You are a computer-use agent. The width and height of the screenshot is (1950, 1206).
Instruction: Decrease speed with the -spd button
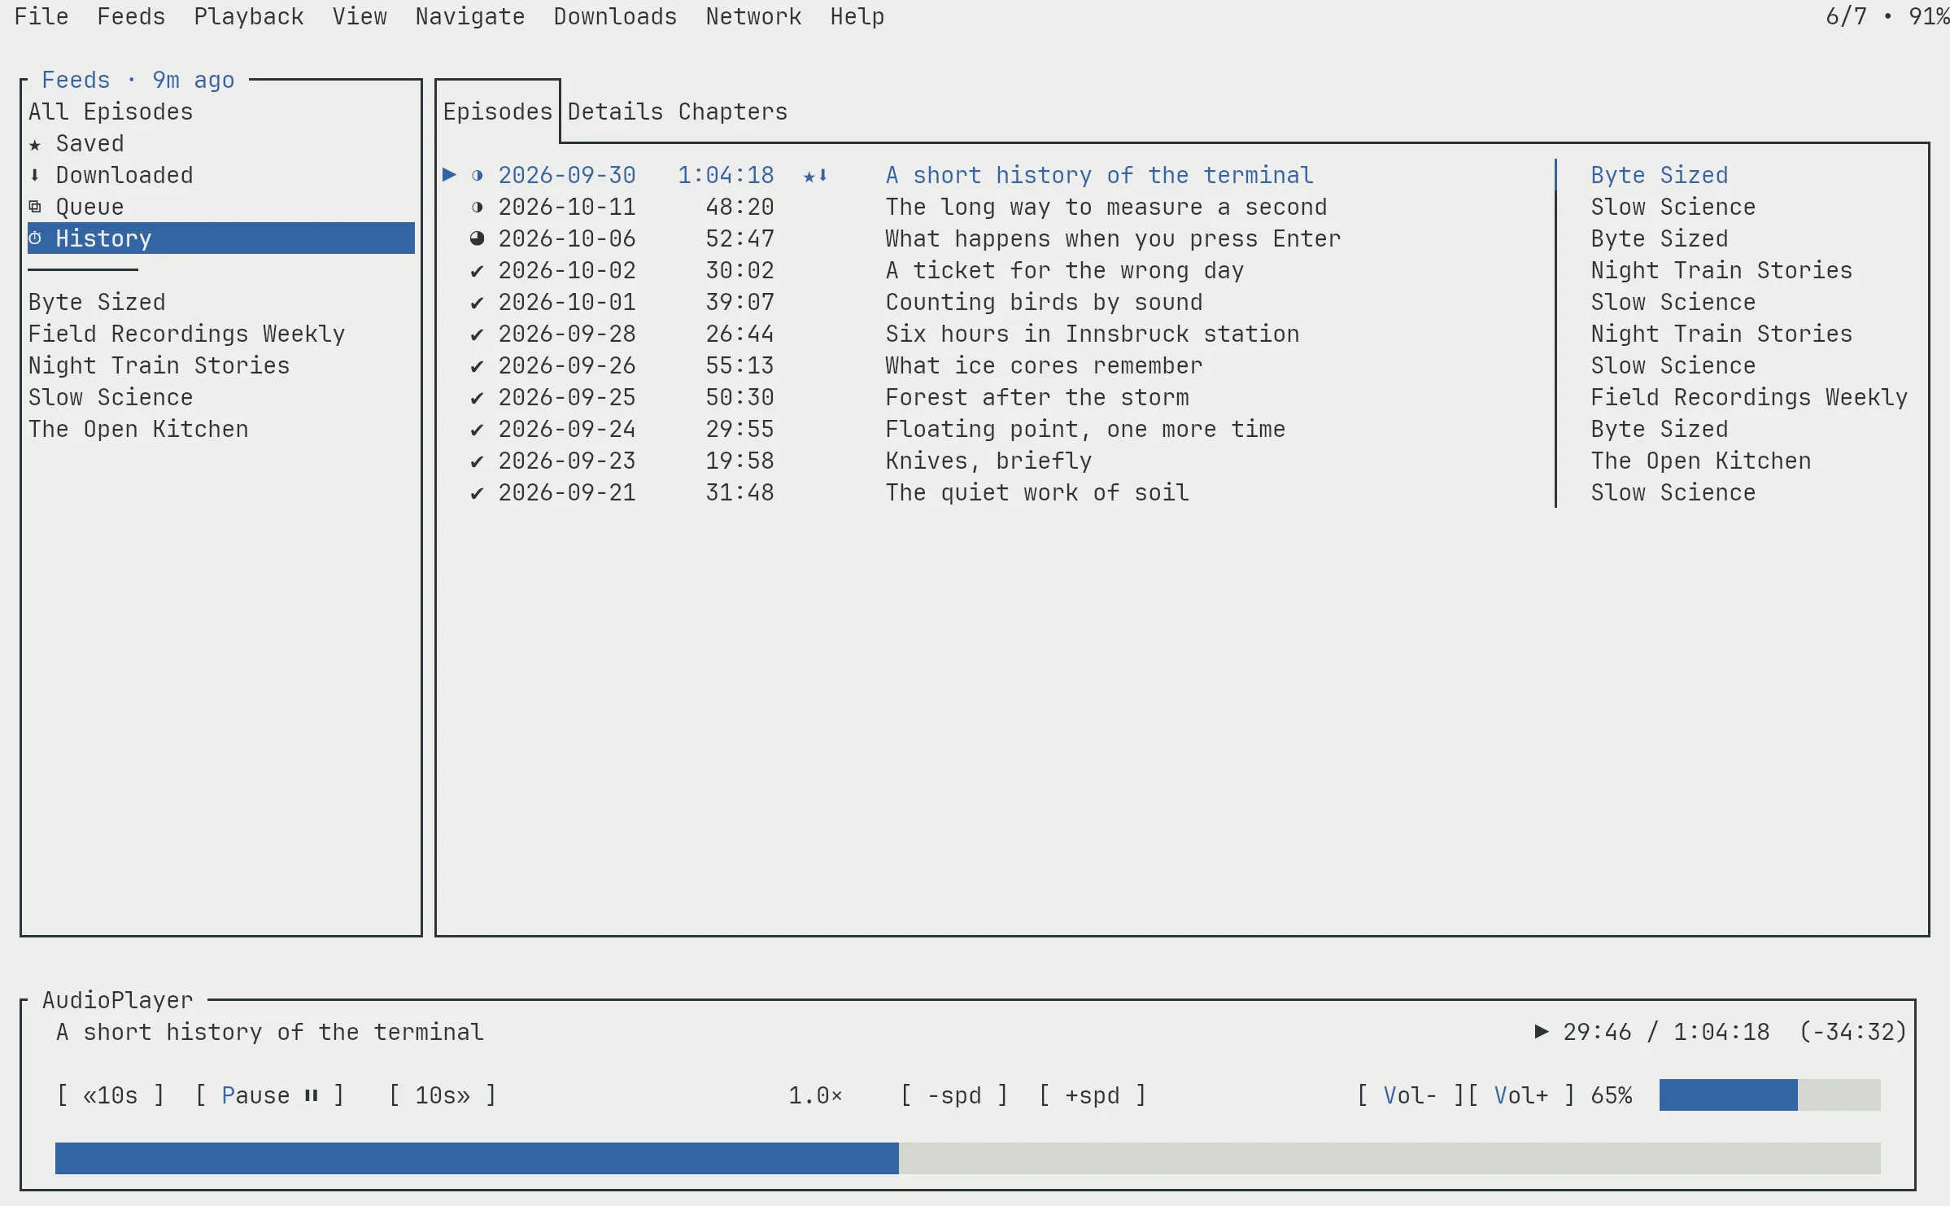point(954,1095)
